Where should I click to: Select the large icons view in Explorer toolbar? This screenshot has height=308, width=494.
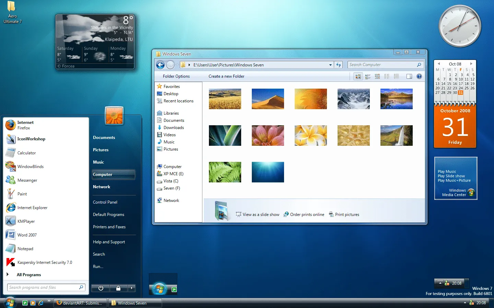tap(358, 76)
